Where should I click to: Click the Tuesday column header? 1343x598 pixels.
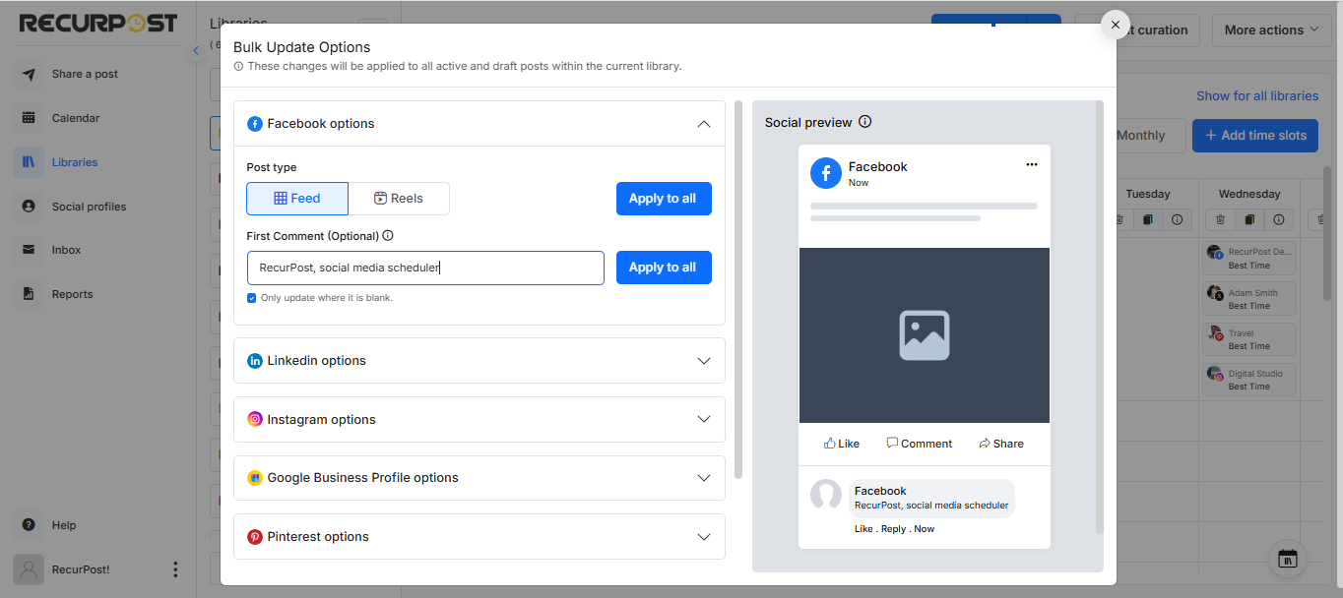(x=1148, y=194)
